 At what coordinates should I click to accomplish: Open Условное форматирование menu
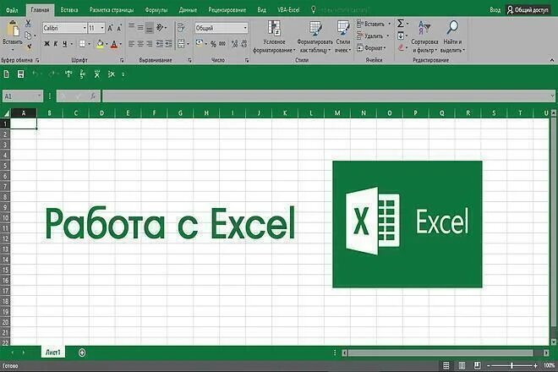274,37
